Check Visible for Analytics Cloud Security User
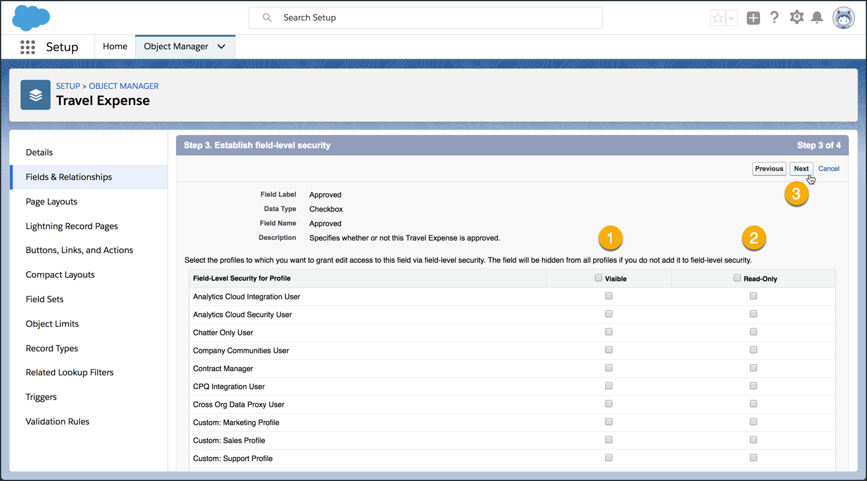 609,314
